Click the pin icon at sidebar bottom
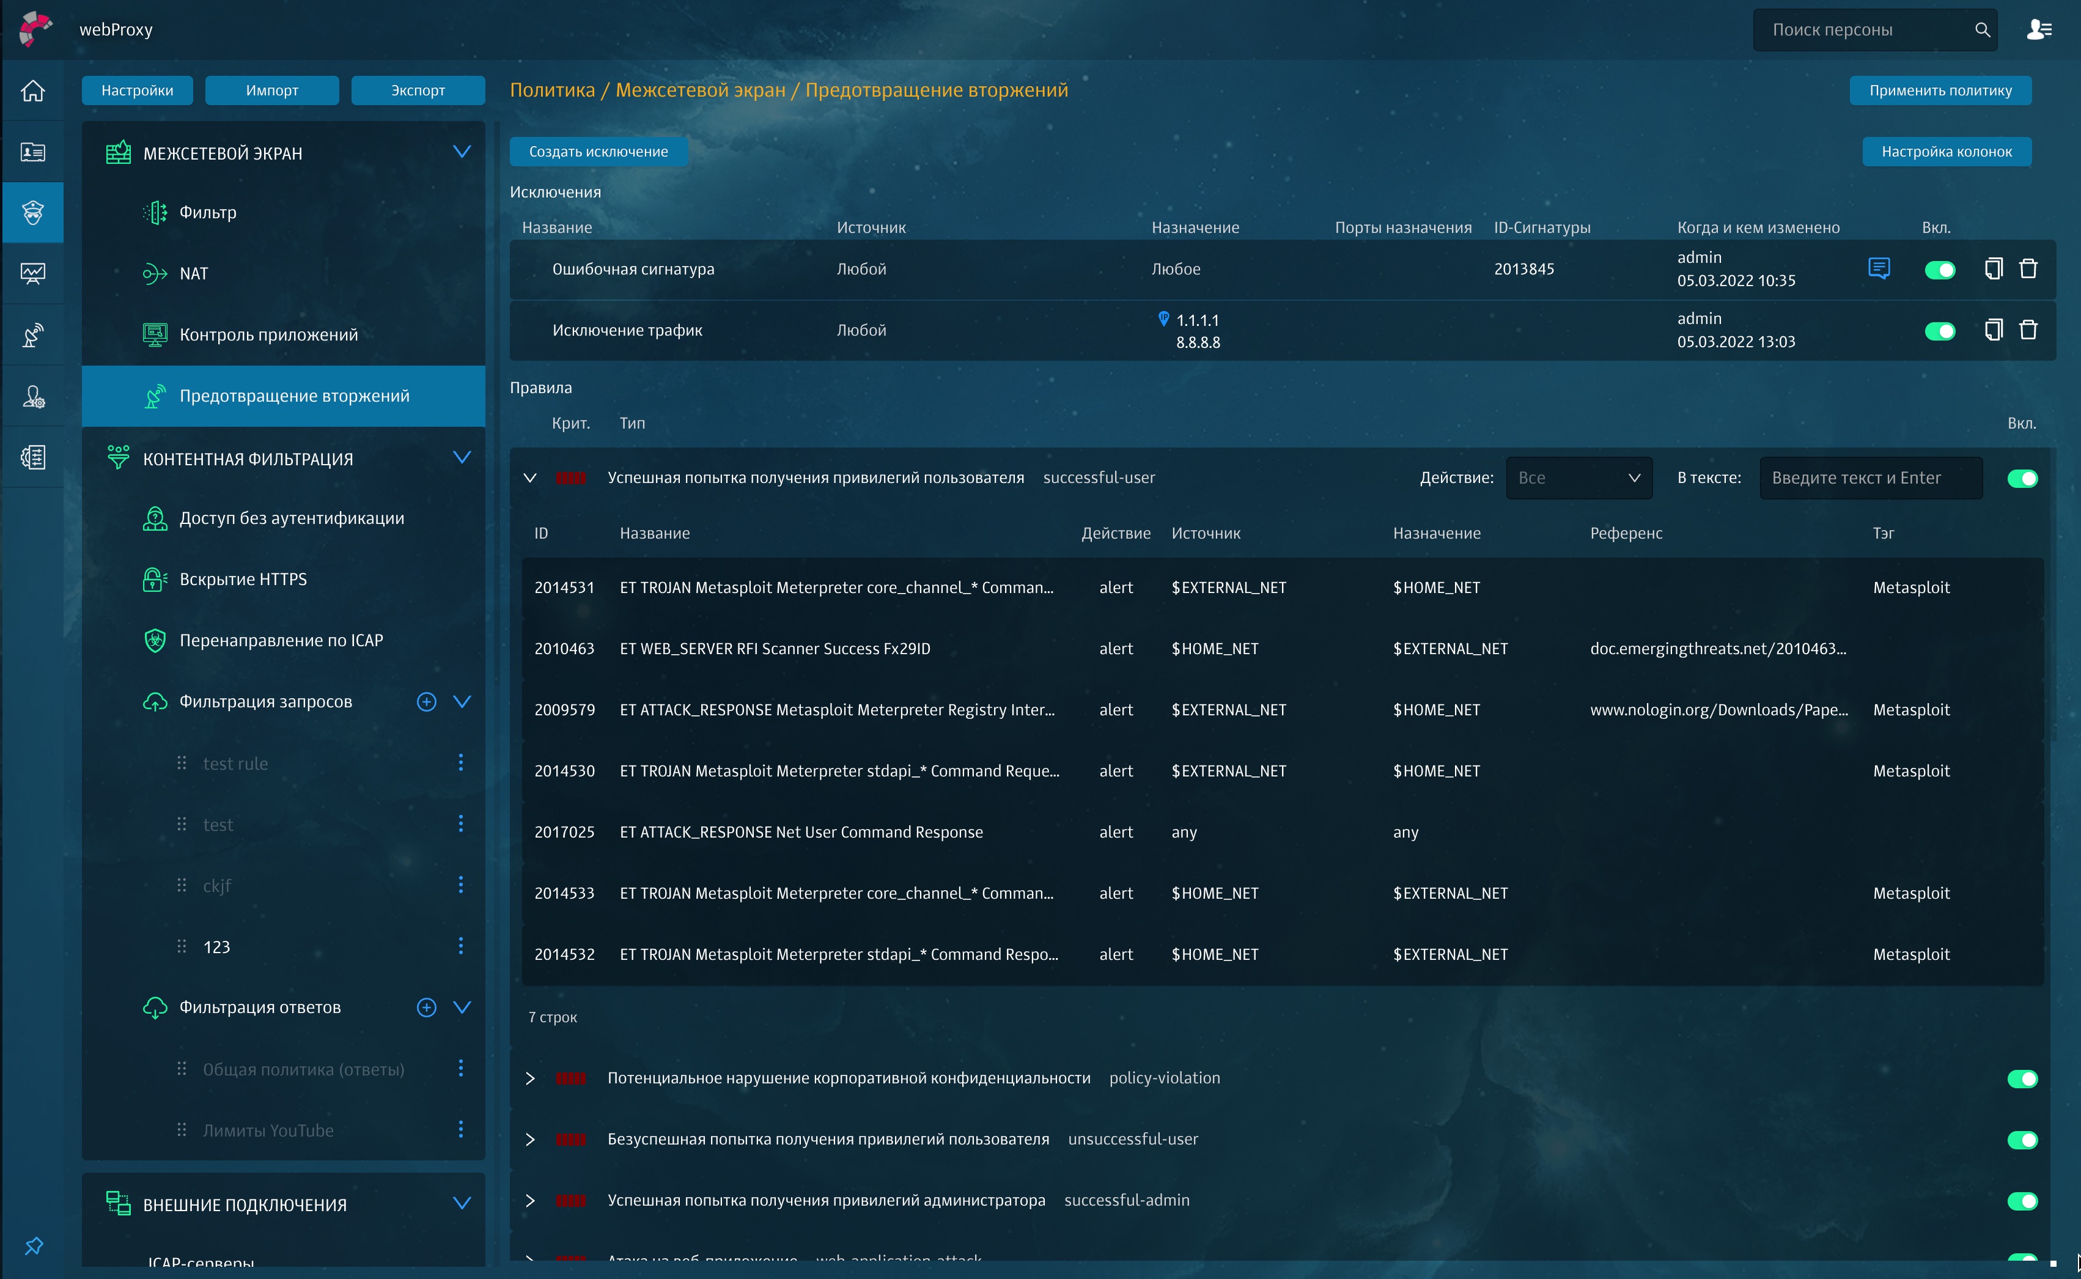The height and width of the screenshot is (1279, 2081). (34, 1246)
